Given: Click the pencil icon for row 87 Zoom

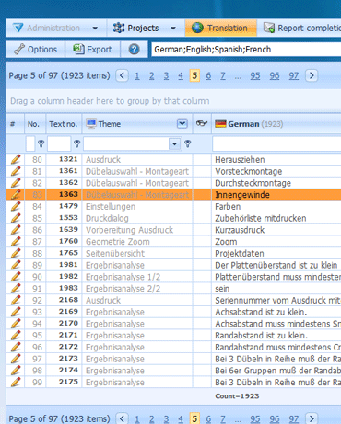Looking at the screenshot, I should [x=16, y=241].
